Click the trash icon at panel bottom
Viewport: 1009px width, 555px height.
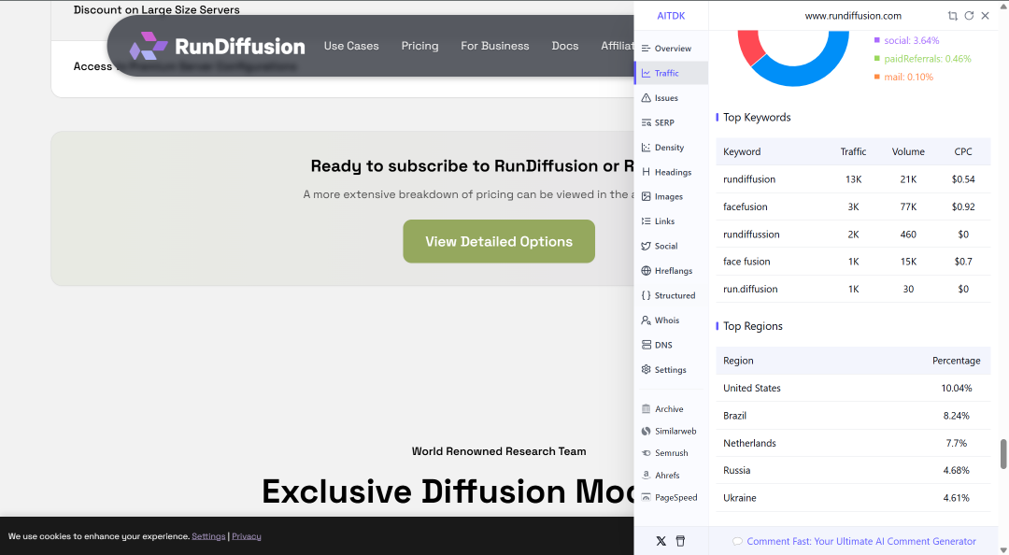(x=680, y=541)
